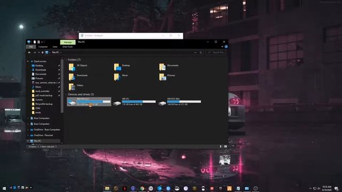
Task: Select the GTAV folder in sidebar
Action: 36,108
